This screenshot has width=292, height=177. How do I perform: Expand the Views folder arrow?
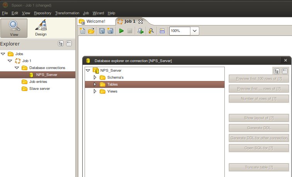point(95,91)
